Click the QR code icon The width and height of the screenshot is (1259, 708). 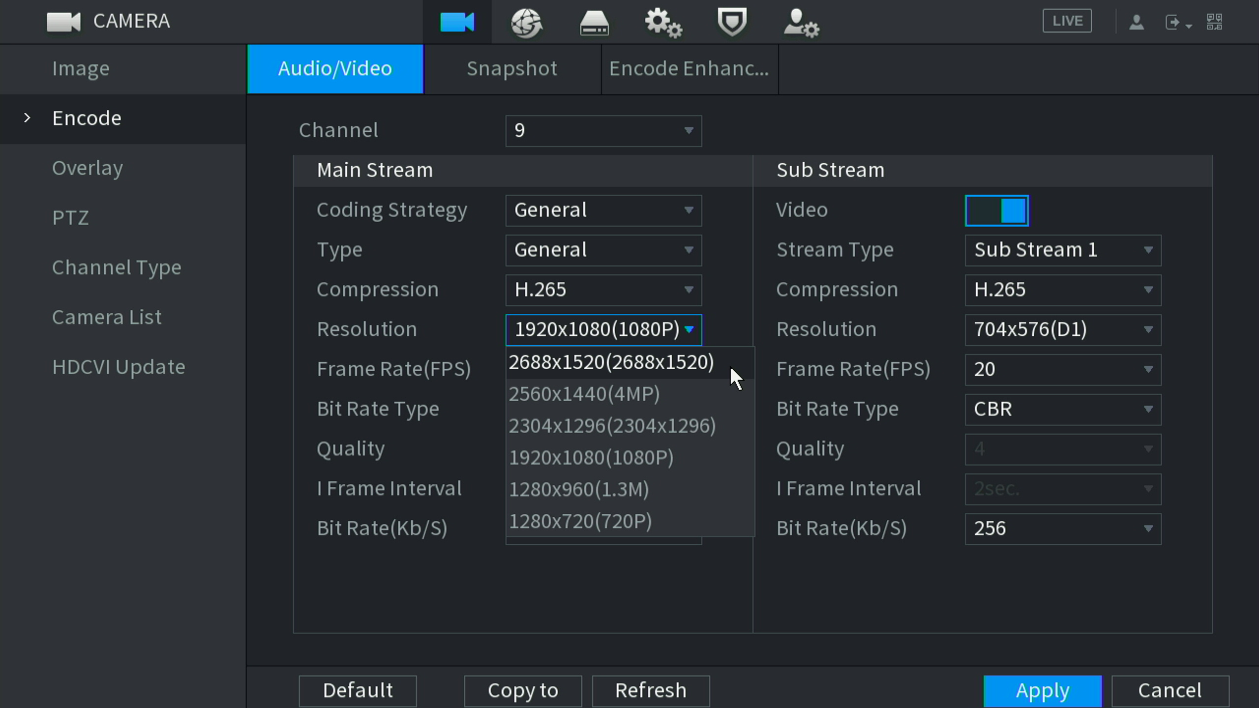click(x=1214, y=22)
